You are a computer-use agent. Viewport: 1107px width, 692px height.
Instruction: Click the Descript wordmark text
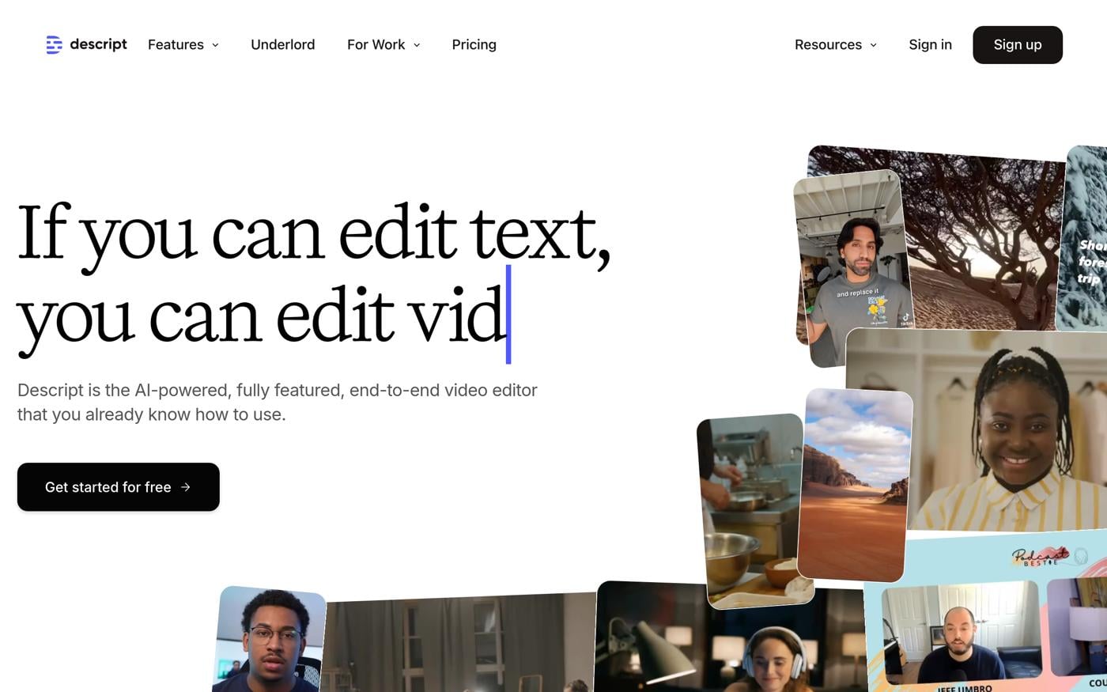(x=98, y=44)
